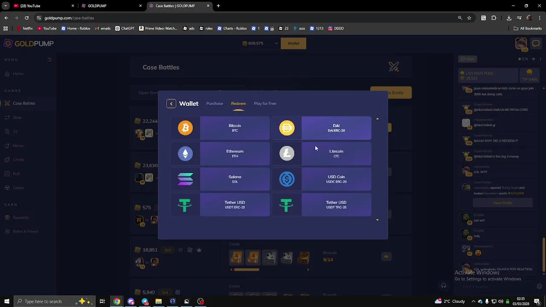Viewport: 546px width, 307px height.
Task: Go back using the wallet back arrow
Action: pyautogui.click(x=171, y=104)
